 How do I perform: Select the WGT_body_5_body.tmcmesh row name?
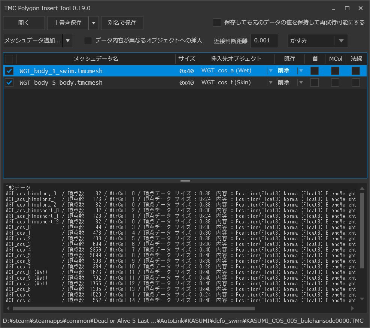[61, 82]
